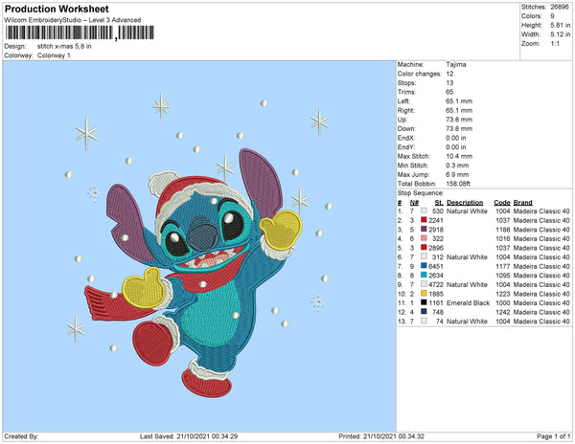The height and width of the screenshot is (444, 575).
Task: Click the natural white swatch beside 530 stitches
Action: tap(424, 211)
